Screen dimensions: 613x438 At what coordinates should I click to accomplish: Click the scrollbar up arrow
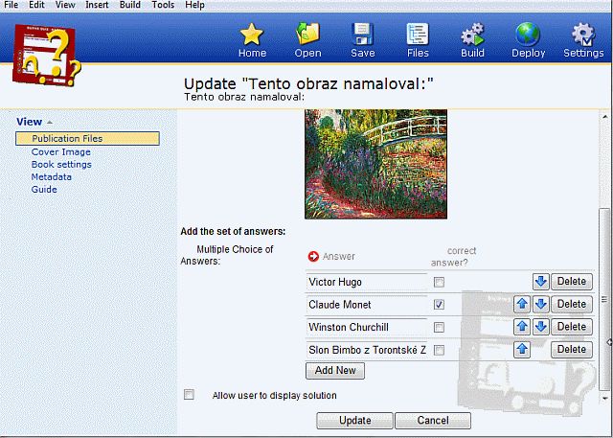tap(604, 116)
